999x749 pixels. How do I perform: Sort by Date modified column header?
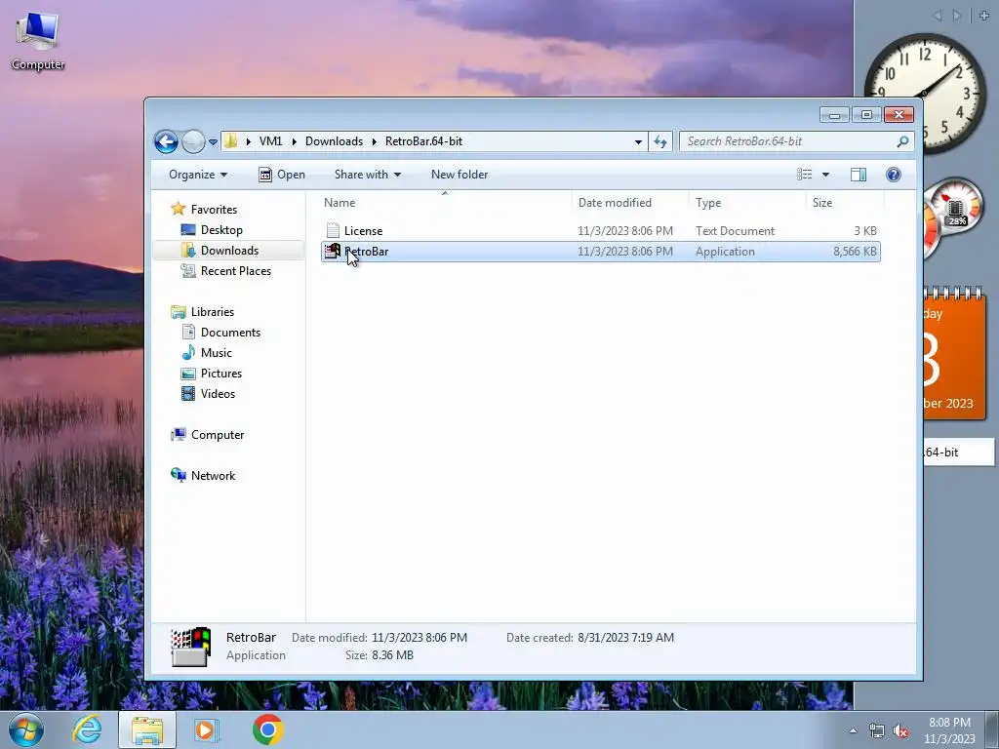tap(630, 203)
